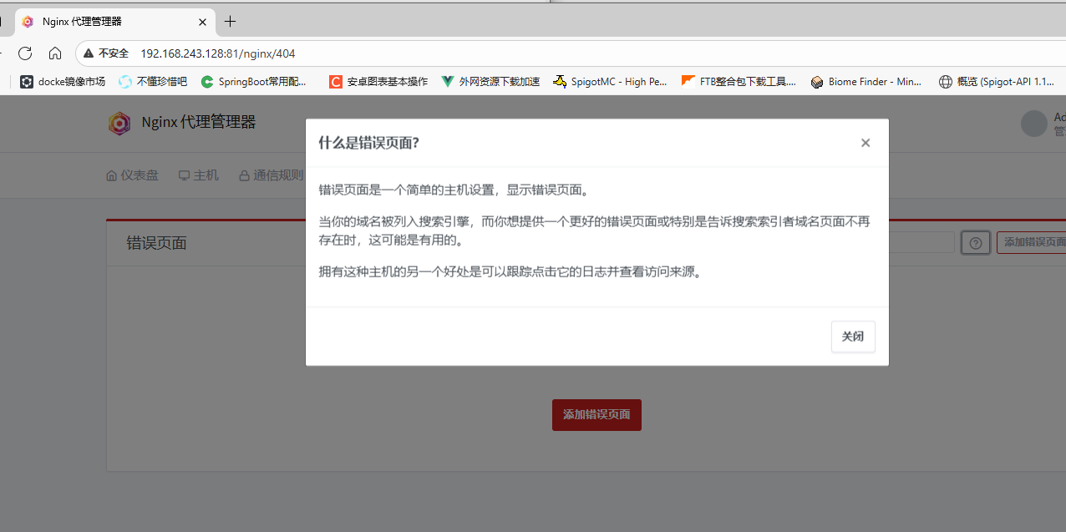
Task: Click the Nginx Proxy Manager logo icon
Action: point(119,124)
